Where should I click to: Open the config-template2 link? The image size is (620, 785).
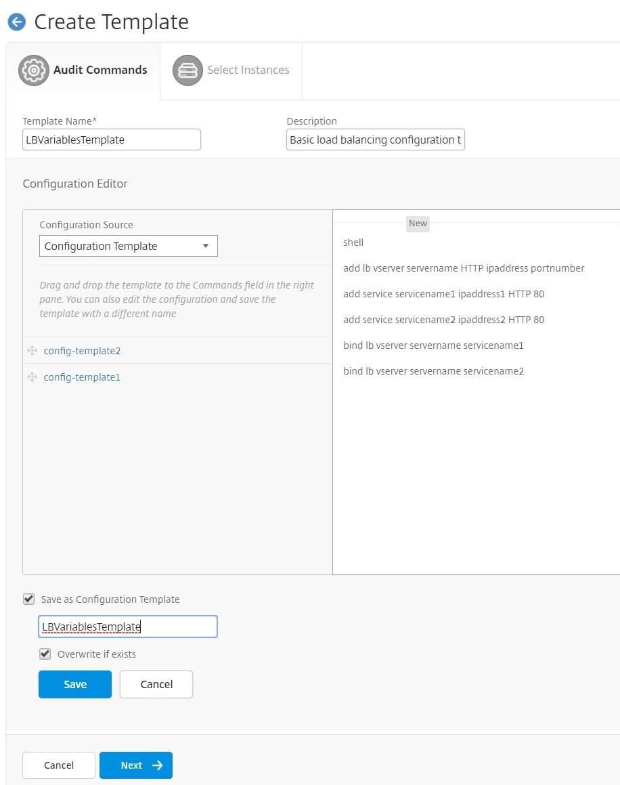coord(82,351)
